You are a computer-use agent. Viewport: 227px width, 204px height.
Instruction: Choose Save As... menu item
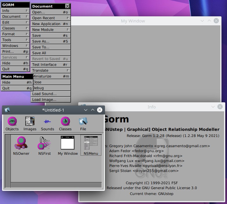point(51,41)
